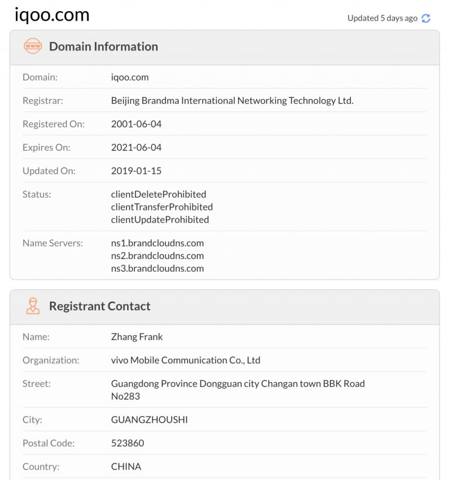
Task: Click the registered date 2001-06-04
Action: (x=136, y=124)
